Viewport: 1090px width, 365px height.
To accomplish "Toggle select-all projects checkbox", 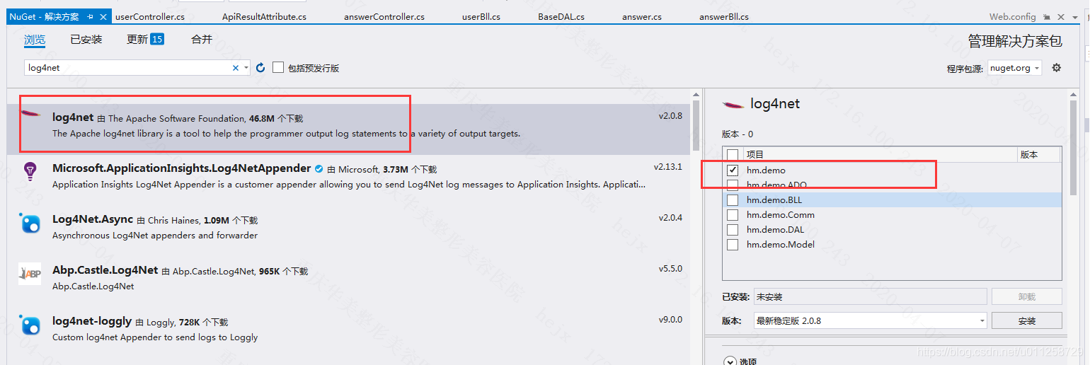I will [x=733, y=154].
